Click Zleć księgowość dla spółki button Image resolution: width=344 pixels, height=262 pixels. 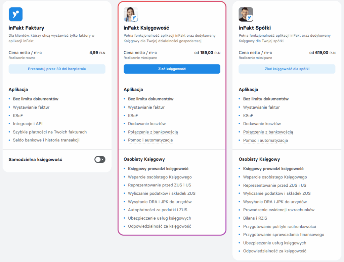pyautogui.click(x=287, y=69)
